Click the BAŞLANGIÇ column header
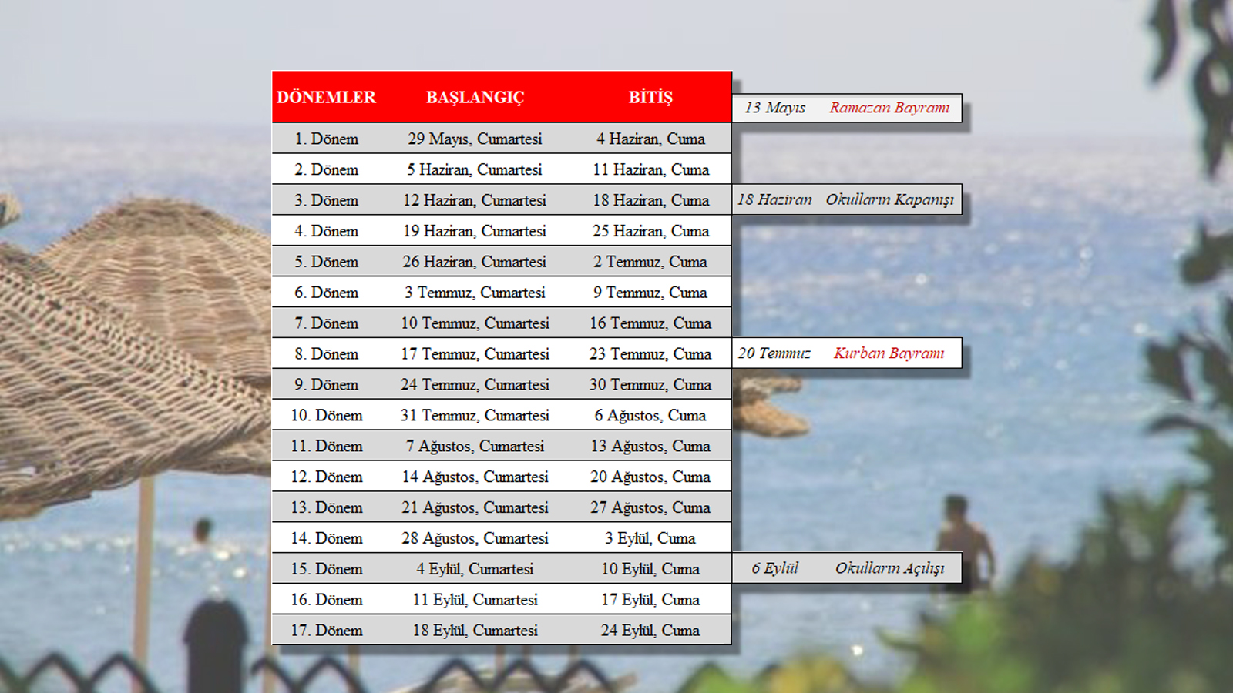 click(x=475, y=98)
